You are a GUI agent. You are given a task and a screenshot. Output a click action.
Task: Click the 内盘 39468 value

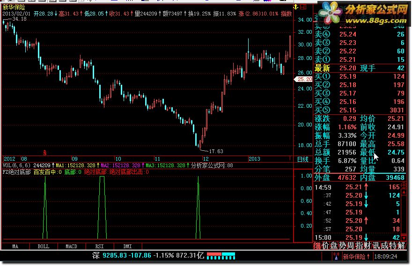coord(396,177)
